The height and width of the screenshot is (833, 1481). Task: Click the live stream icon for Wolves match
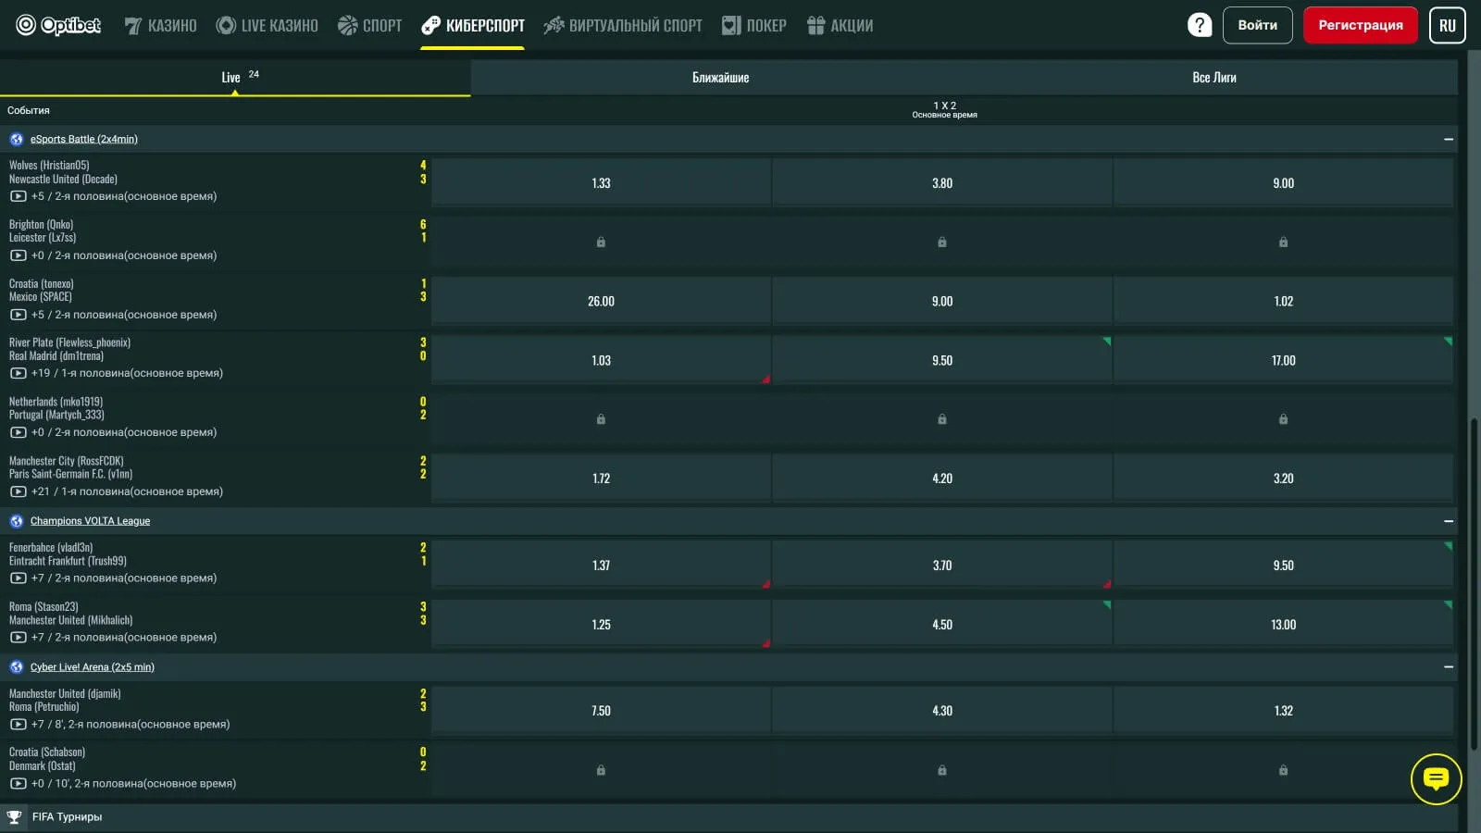(x=18, y=196)
